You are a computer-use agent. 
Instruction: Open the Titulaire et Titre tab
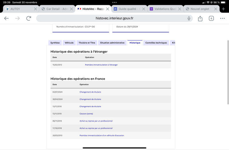tap(87, 43)
